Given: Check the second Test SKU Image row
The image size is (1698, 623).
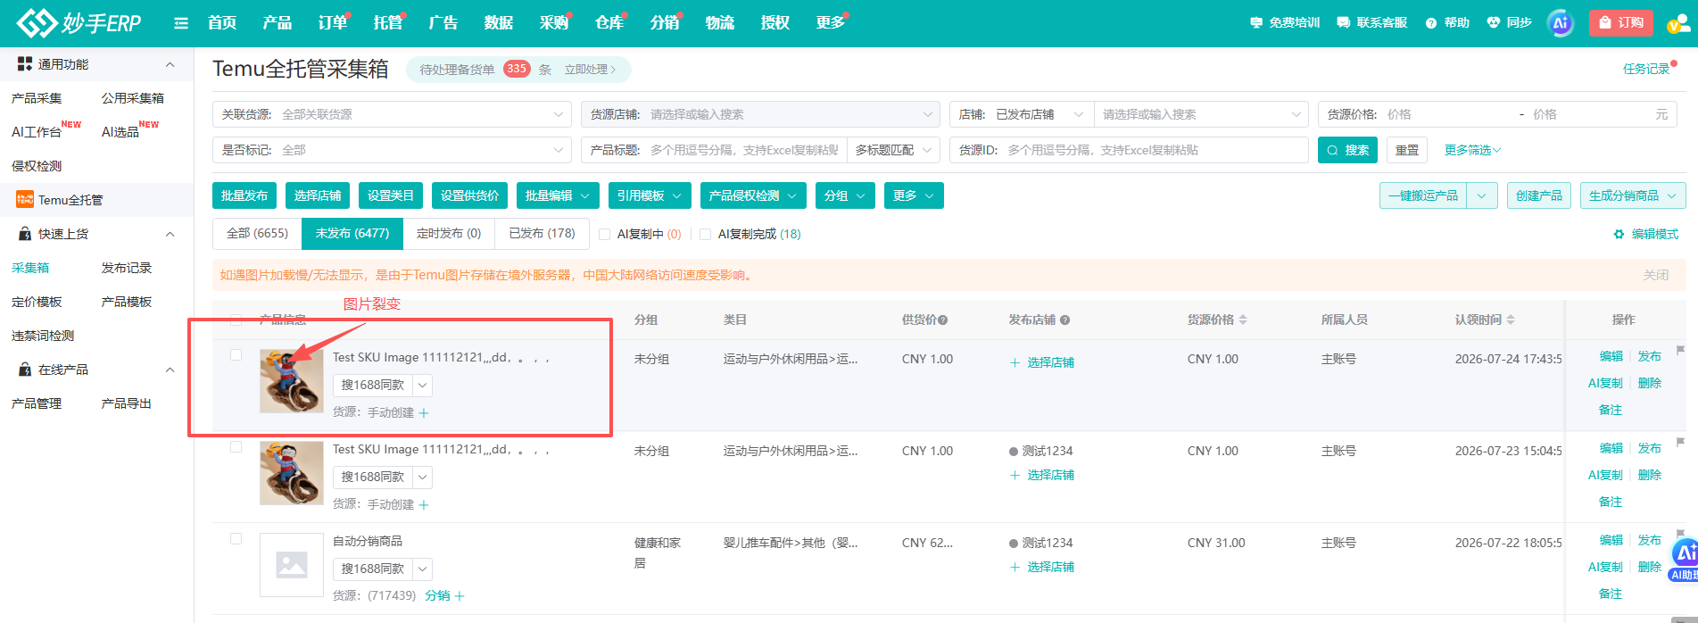Looking at the screenshot, I should click(236, 446).
